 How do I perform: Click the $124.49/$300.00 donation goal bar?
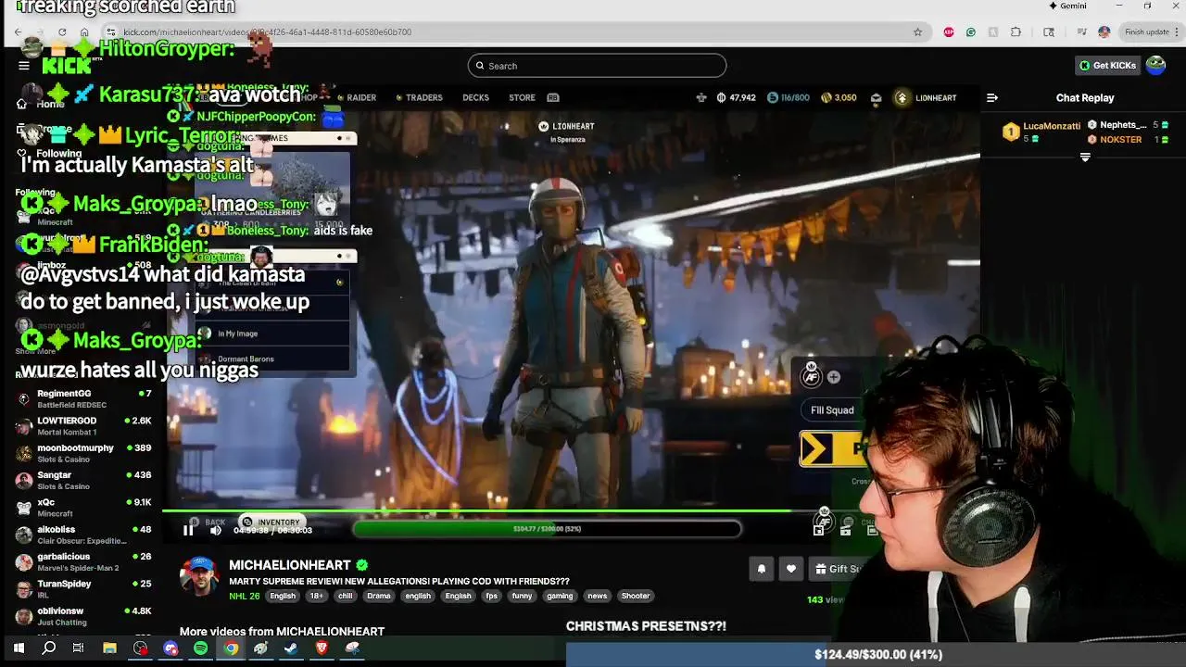(877, 654)
